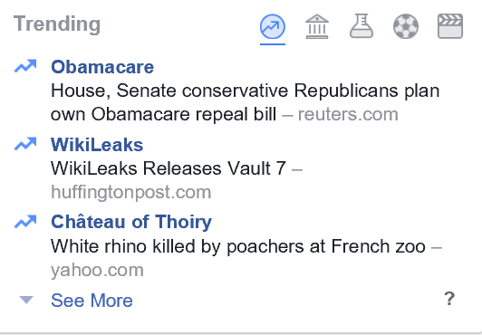Viewport: 482px width, 335px height.
Task: Click the trend arrow beside WikiLeaks
Action: coord(25,143)
